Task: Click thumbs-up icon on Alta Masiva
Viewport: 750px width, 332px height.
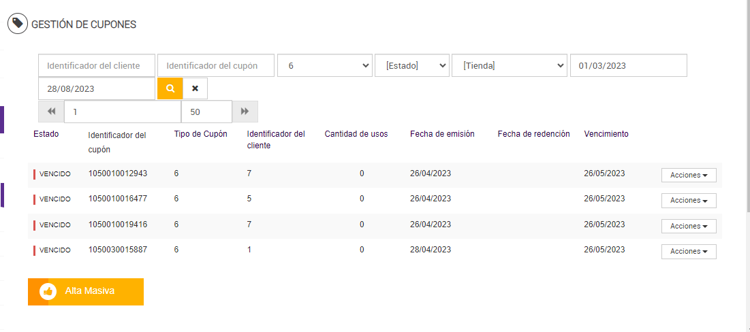Action: point(48,291)
